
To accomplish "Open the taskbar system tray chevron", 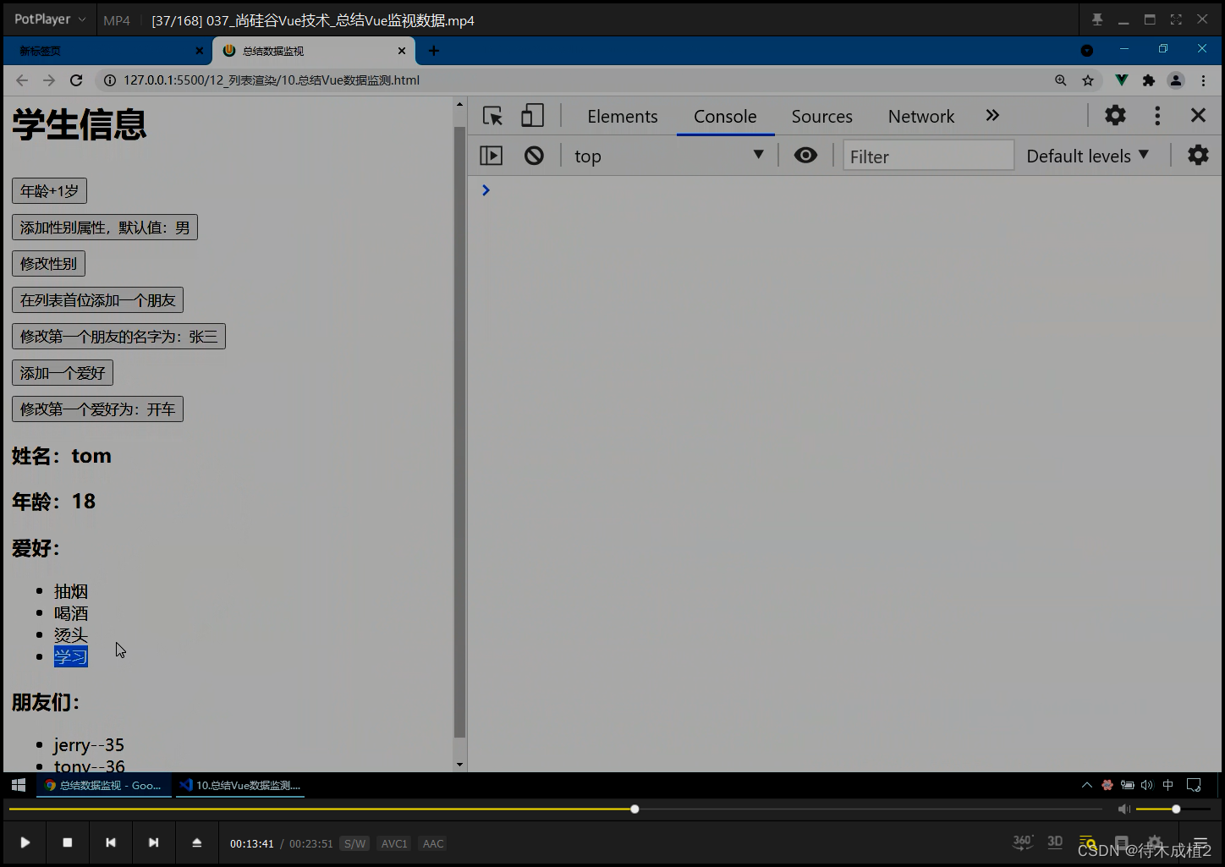I will [x=1086, y=785].
